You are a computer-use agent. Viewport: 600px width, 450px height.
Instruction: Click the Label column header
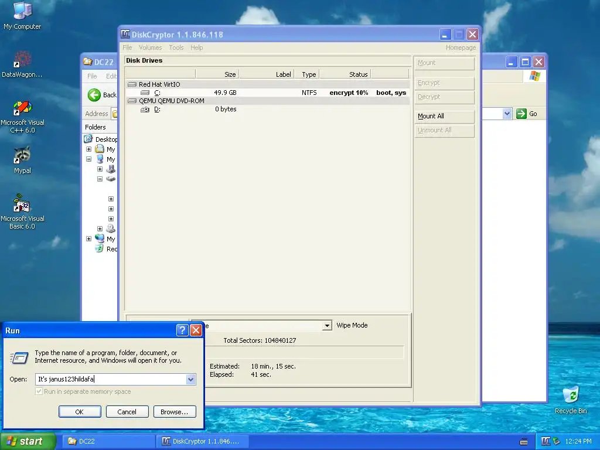tap(267, 74)
